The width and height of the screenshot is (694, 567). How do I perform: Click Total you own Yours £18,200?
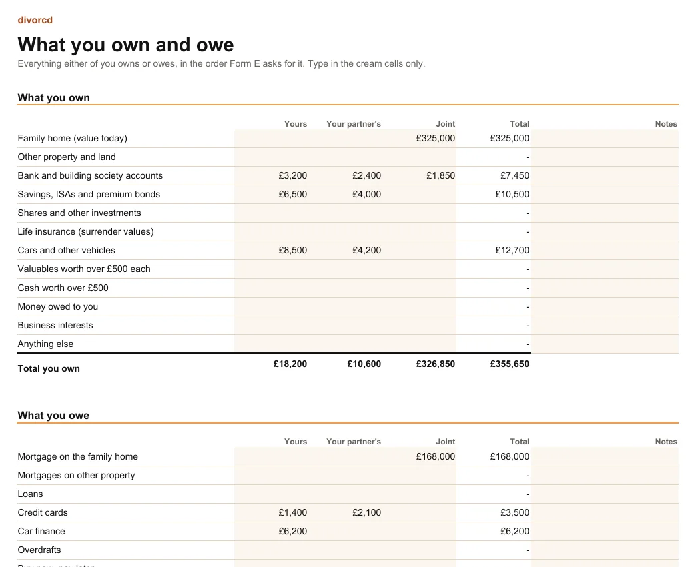click(290, 364)
